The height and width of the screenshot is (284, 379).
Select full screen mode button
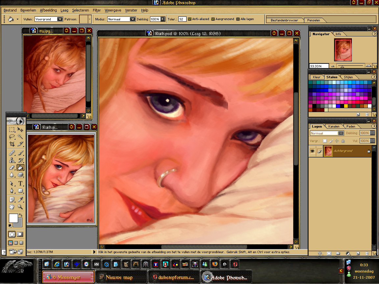21,243
